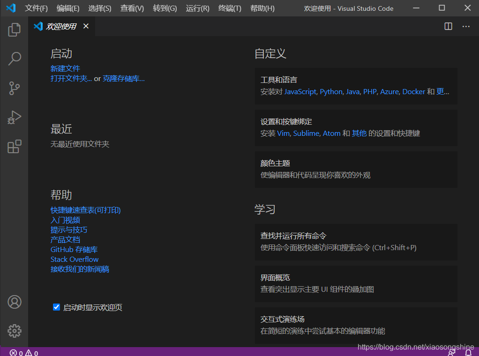Viewport: 479px width, 356px height.
Task: Click the 克隆存储库... link
Action: tap(124, 79)
